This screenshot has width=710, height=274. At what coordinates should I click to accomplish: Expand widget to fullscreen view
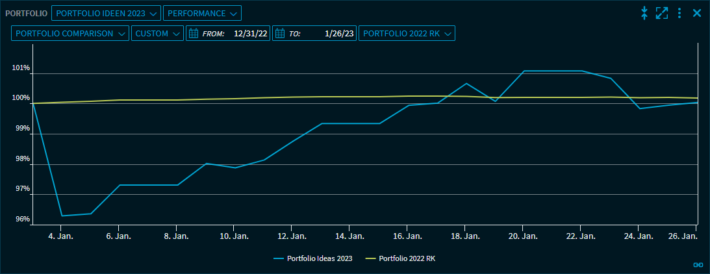click(x=662, y=13)
